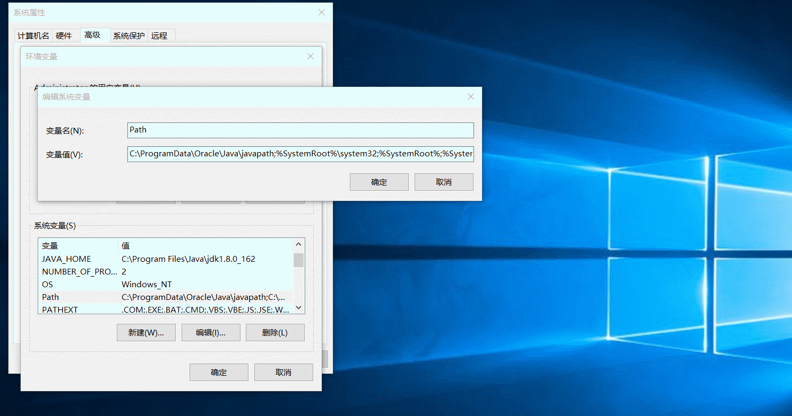The height and width of the screenshot is (416, 792).
Task: Click the system variables scroll-up arrow
Action: [x=299, y=244]
